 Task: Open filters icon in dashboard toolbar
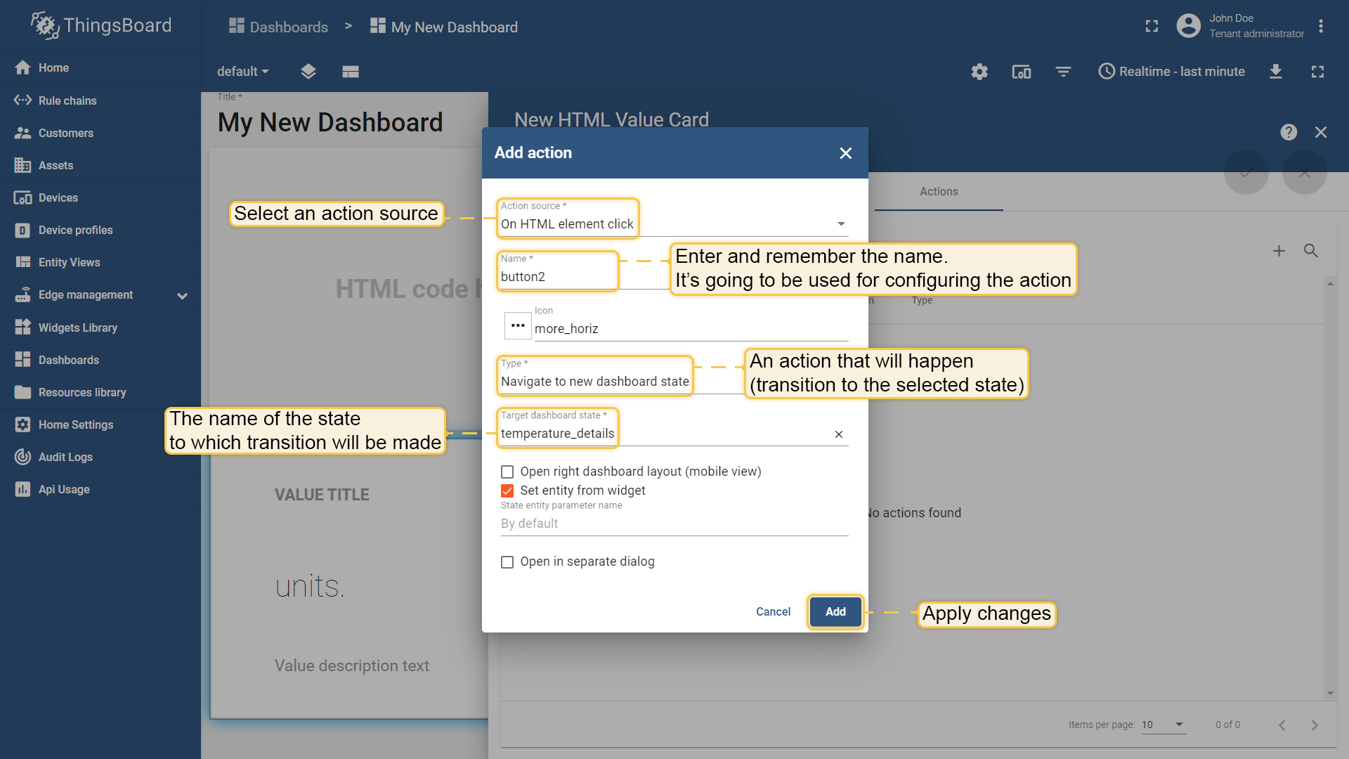coord(1063,72)
